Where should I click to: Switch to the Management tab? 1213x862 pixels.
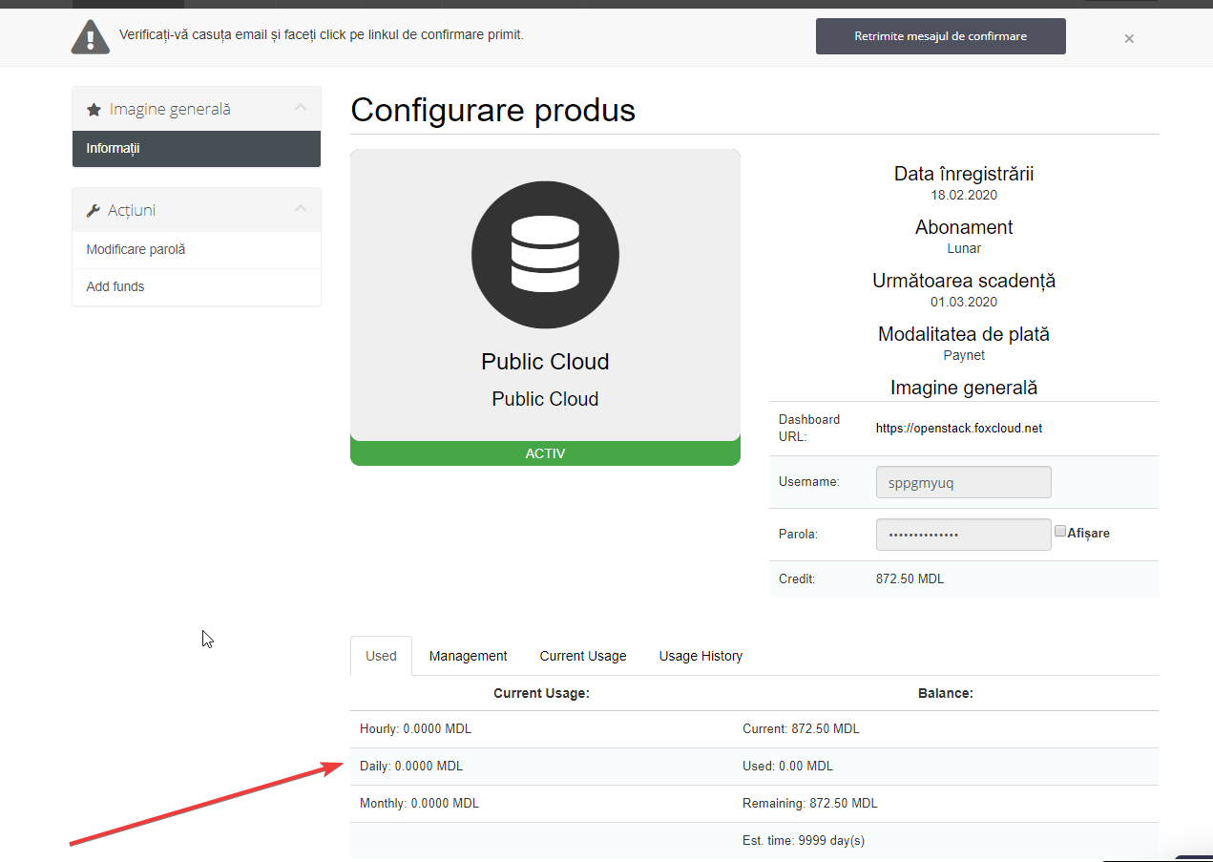pos(468,656)
